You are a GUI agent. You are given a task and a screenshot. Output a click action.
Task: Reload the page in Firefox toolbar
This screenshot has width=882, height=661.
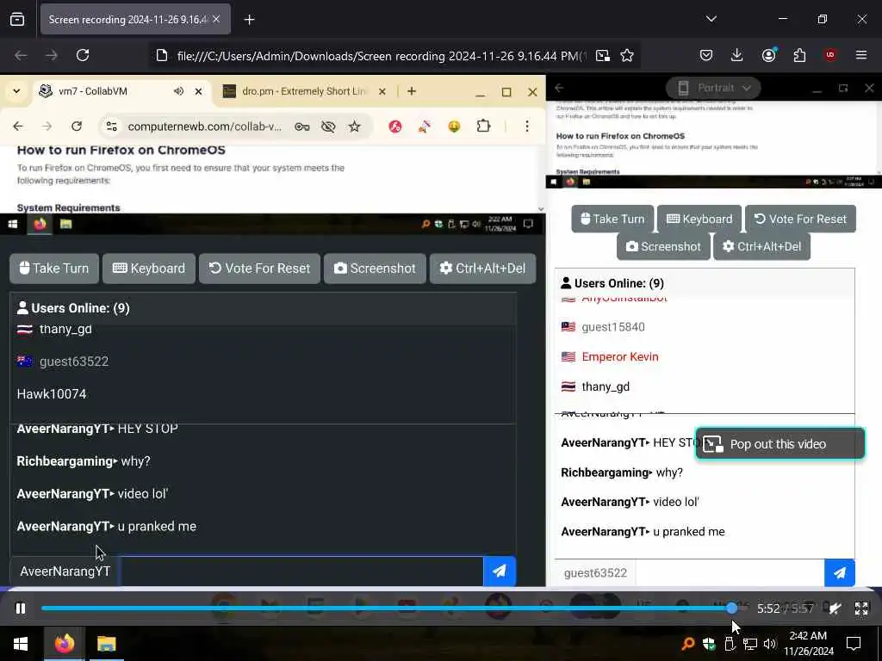point(83,55)
